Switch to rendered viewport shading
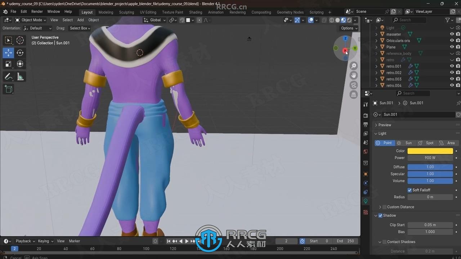This screenshot has width=461, height=259. click(349, 20)
